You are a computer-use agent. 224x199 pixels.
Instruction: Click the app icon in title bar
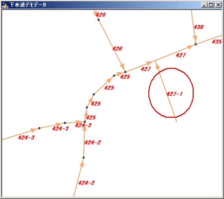(x=5, y=5)
